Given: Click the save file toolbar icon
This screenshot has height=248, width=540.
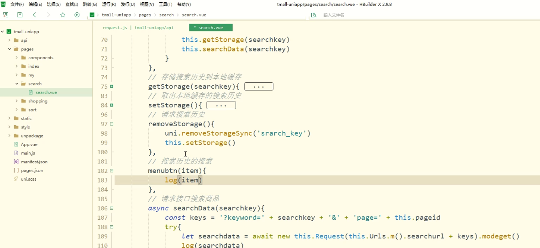Looking at the screenshot, I should click(20, 15).
